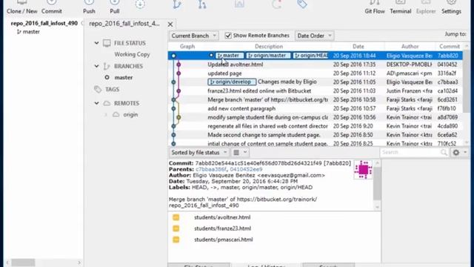Viewport: 474px width, 267px height.
Task: Click the Graph column header
Action: (187, 46)
